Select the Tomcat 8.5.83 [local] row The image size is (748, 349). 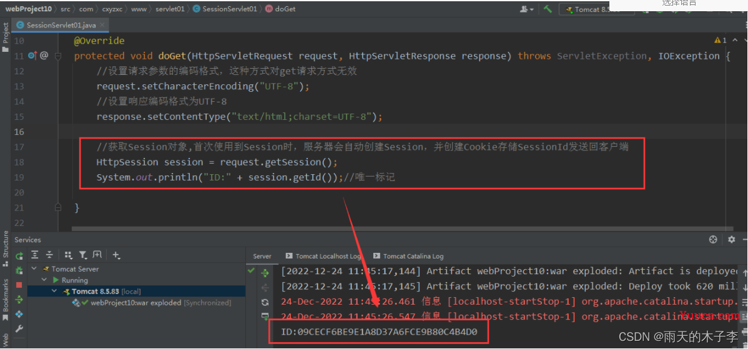[137, 292]
